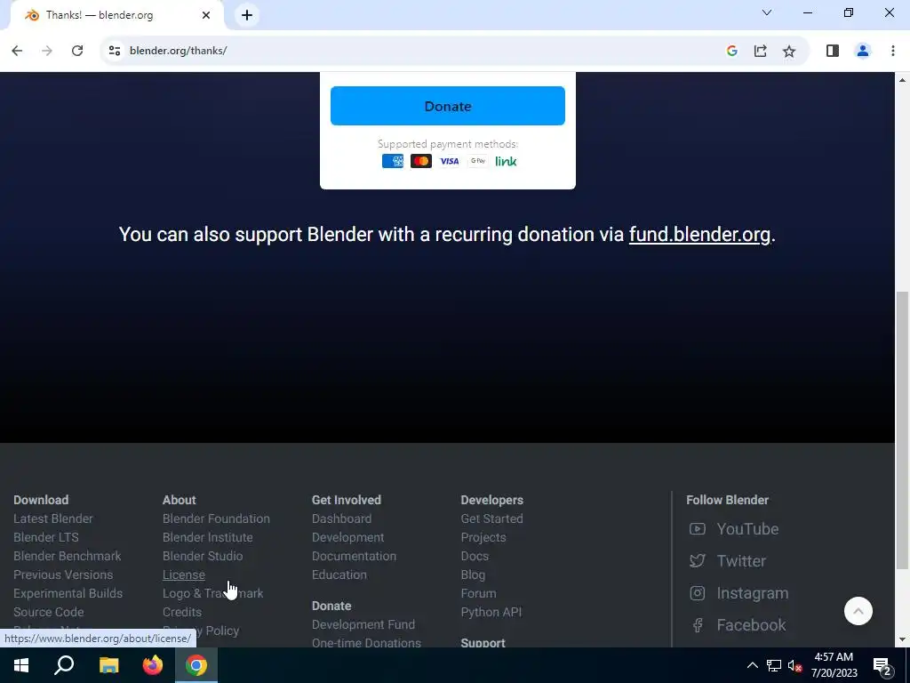Open the Blender Benchmark link
The height and width of the screenshot is (683, 910).
(68, 556)
